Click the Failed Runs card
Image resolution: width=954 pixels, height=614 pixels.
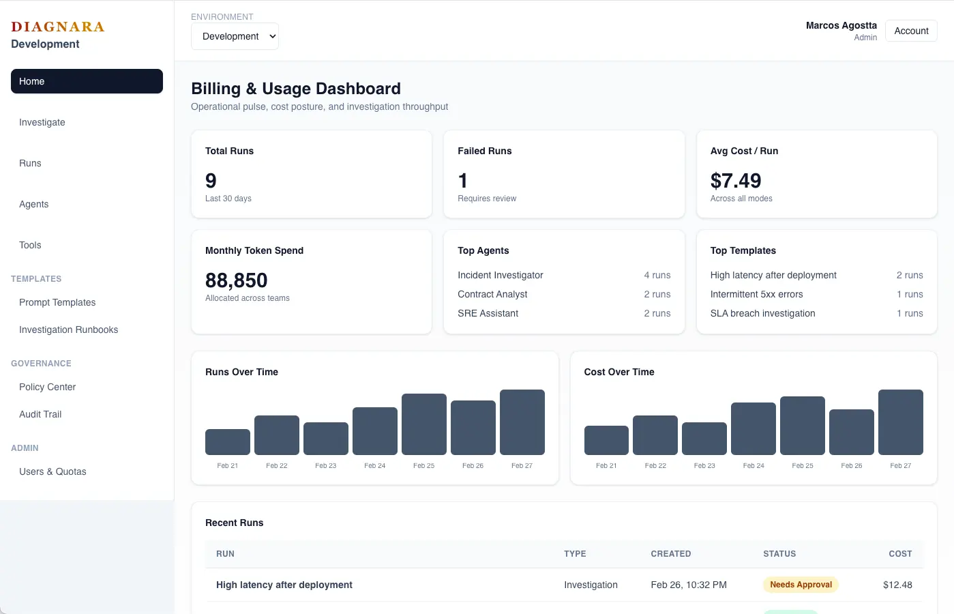click(x=564, y=174)
